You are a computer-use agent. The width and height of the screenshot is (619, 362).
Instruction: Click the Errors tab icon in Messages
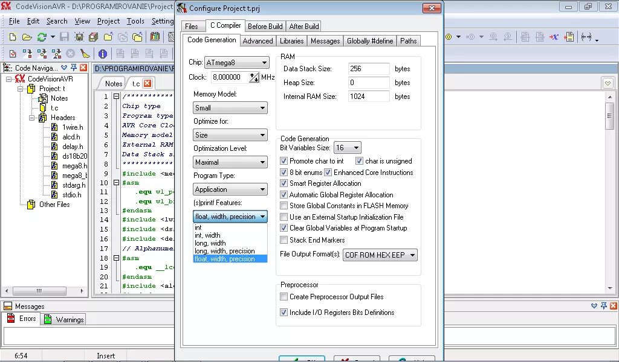point(11,319)
